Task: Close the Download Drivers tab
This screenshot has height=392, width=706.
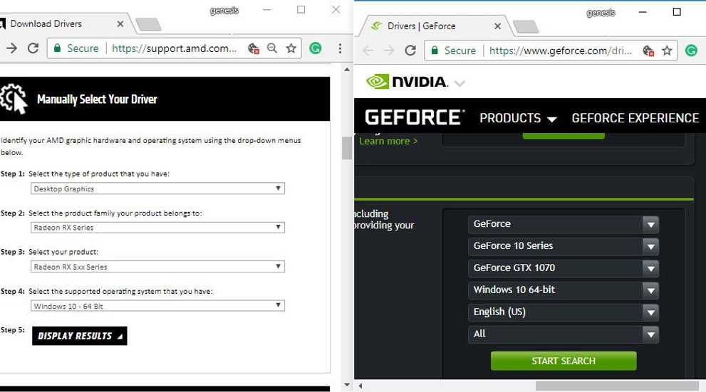Action: 120,24
